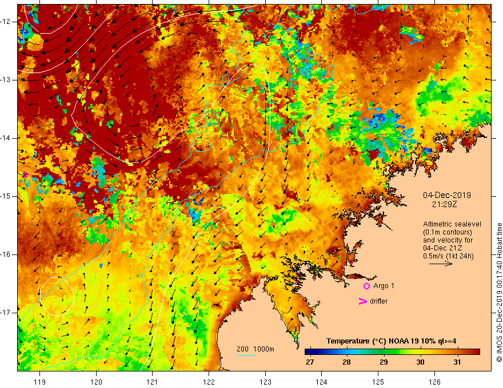The image size is (503, 388).
Task: Click the colorbar value 28
Action: [x=346, y=362]
